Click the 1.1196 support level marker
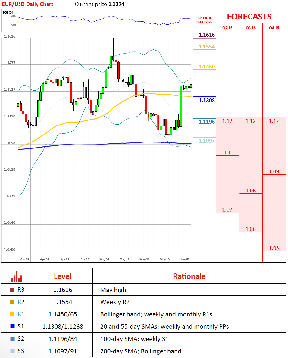288x358 pixels. (207, 122)
